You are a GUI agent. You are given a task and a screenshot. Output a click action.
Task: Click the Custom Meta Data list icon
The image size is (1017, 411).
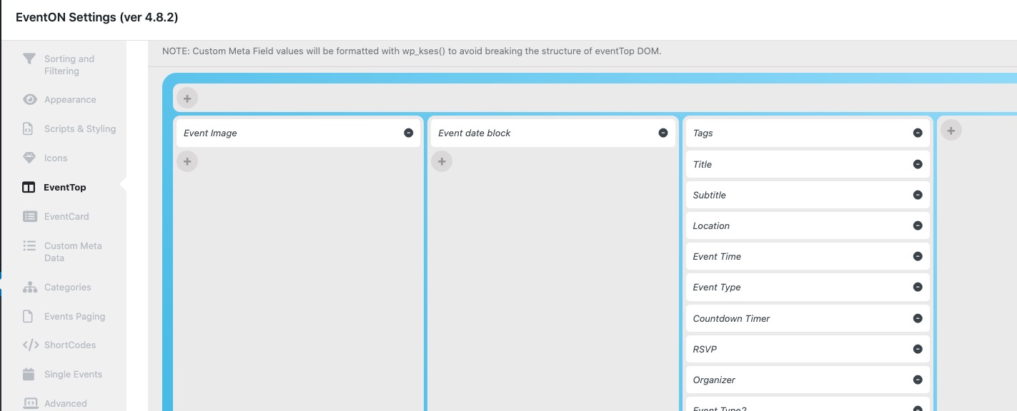point(29,245)
